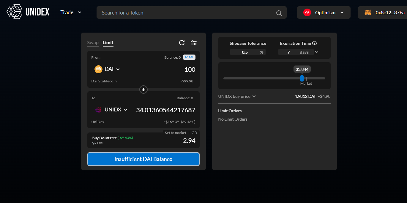Open the swap settings sliders icon
Image resolution: width=407 pixels, height=203 pixels.
[x=194, y=43]
